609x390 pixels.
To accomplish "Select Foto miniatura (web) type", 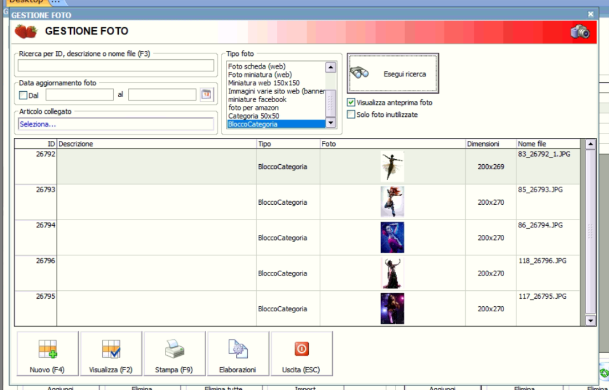I will tap(260, 75).
